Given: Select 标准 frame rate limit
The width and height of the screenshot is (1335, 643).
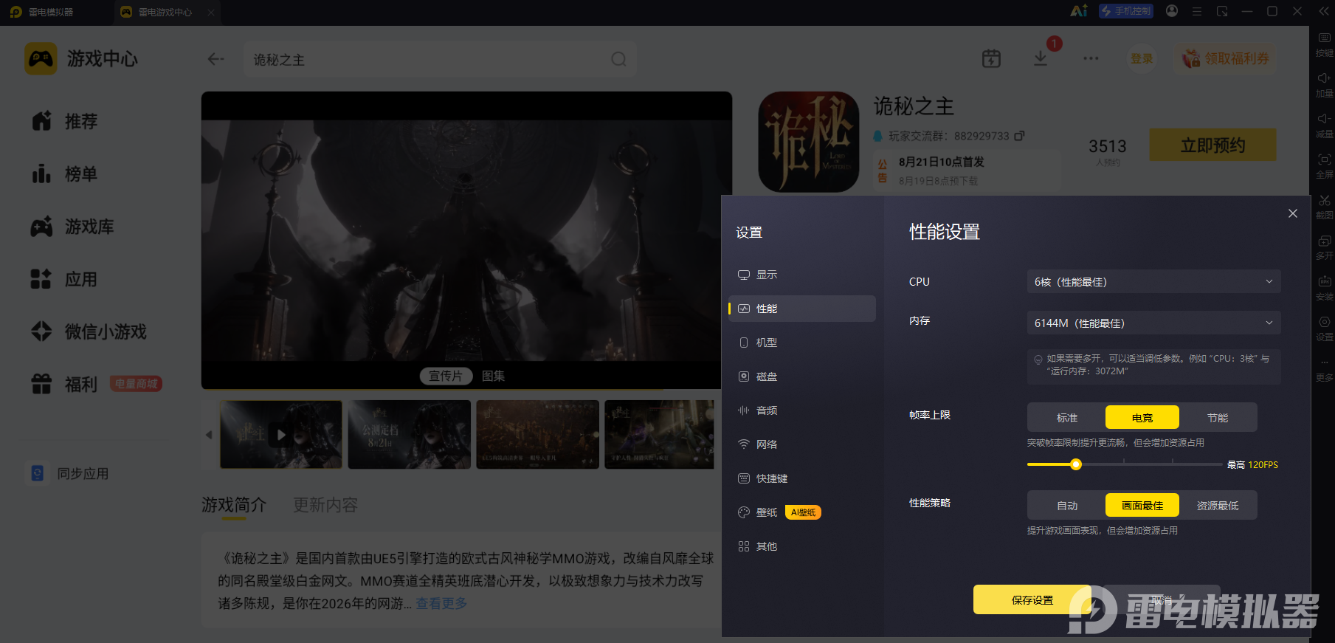Looking at the screenshot, I should pos(1067,418).
